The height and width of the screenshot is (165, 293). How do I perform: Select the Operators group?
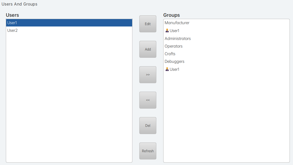[x=174, y=46]
